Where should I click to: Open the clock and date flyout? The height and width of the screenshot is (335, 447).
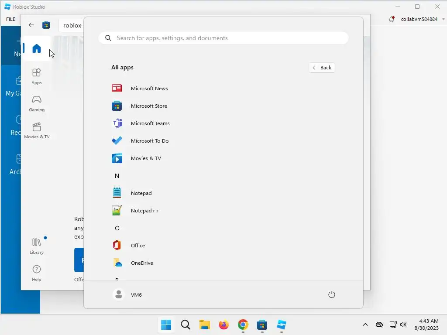click(426, 325)
